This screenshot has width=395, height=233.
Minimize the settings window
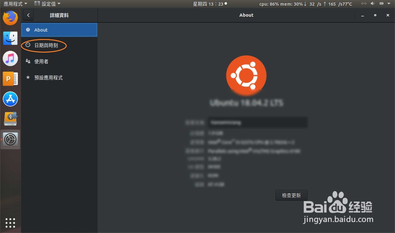(x=363, y=15)
